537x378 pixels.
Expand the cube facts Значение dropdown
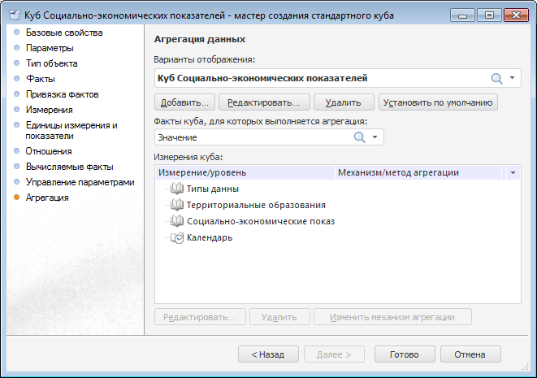[x=375, y=137]
